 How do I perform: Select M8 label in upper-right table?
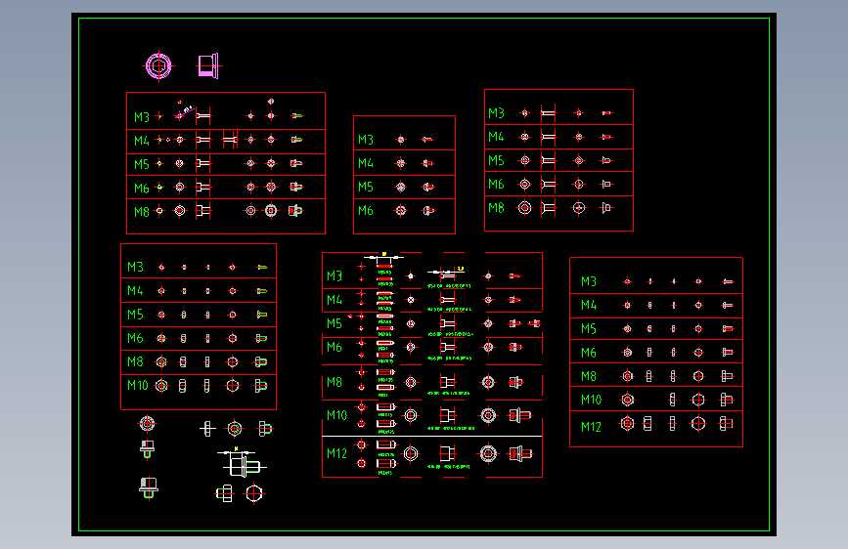(x=496, y=207)
